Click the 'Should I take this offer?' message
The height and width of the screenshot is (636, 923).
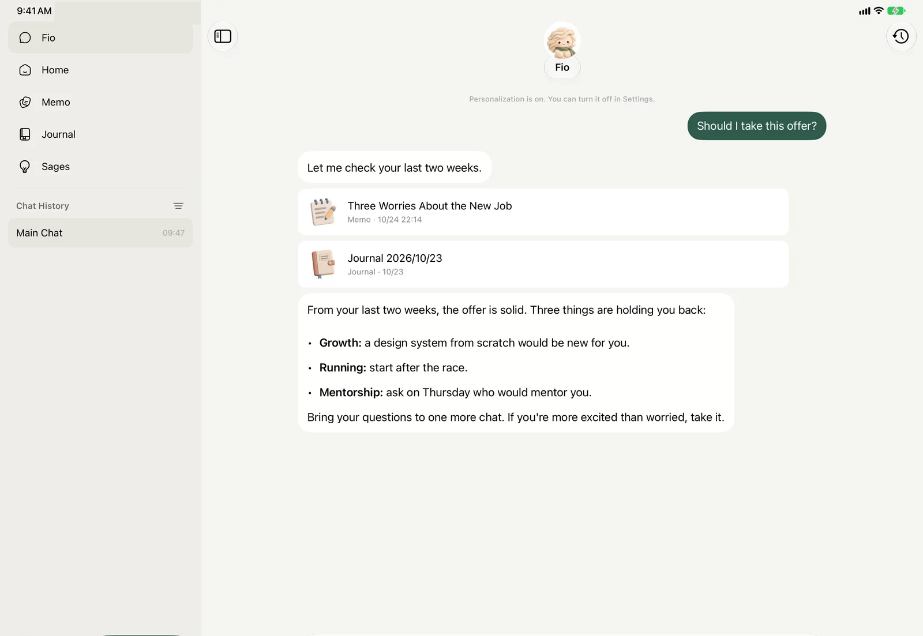[x=756, y=126]
